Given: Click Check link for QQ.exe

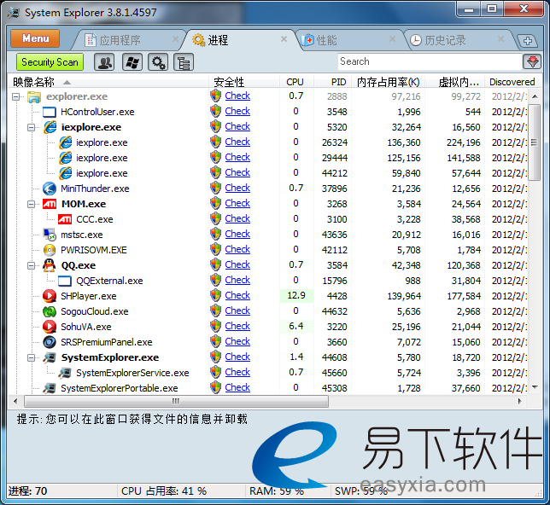Looking at the screenshot, I should [237, 264].
